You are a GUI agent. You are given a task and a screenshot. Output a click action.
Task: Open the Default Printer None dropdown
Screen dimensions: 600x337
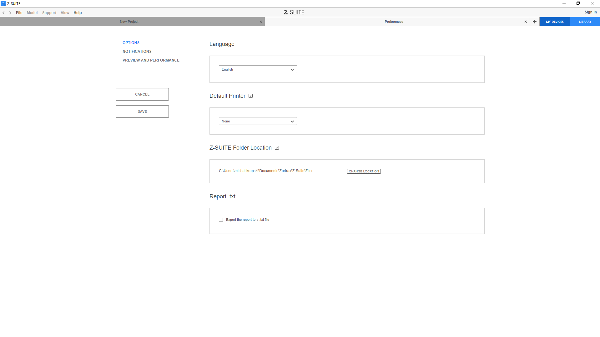pos(258,121)
